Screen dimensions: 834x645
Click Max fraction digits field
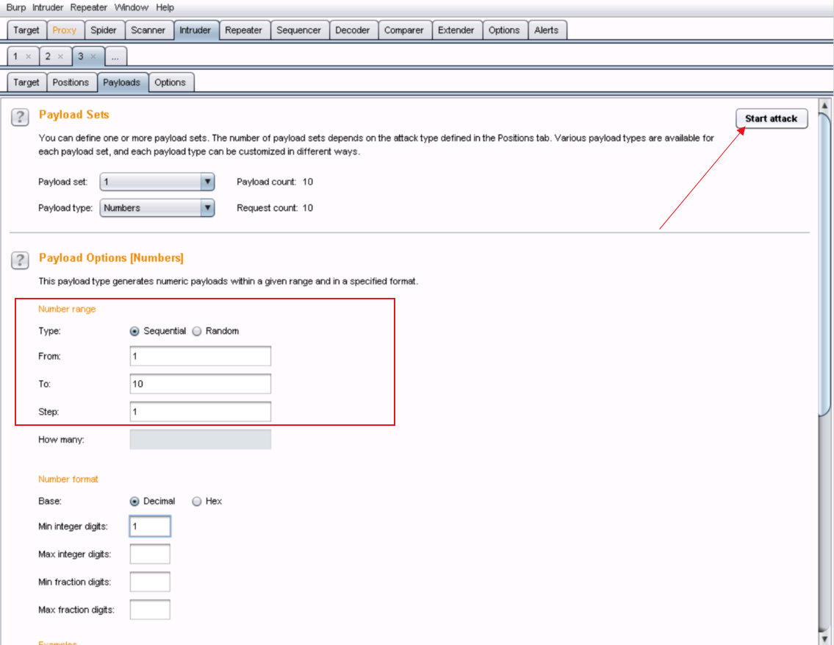click(x=150, y=610)
